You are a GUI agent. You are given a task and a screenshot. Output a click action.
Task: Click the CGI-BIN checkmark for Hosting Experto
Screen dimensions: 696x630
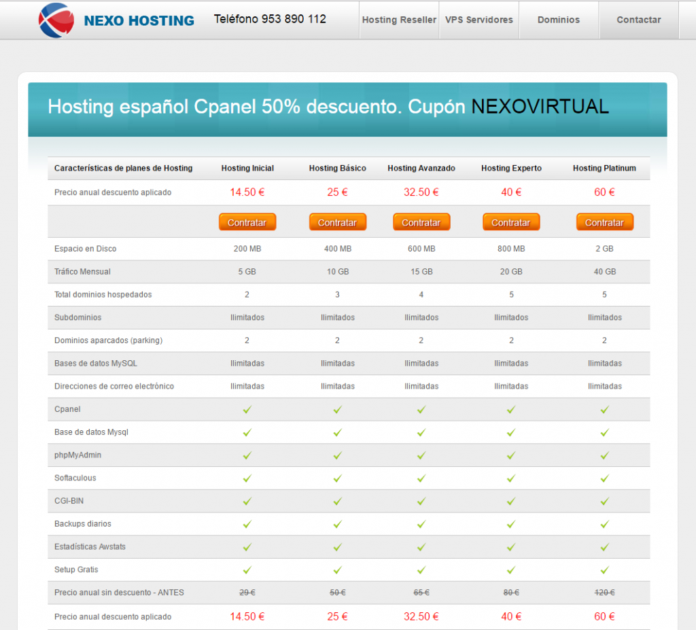click(x=511, y=502)
